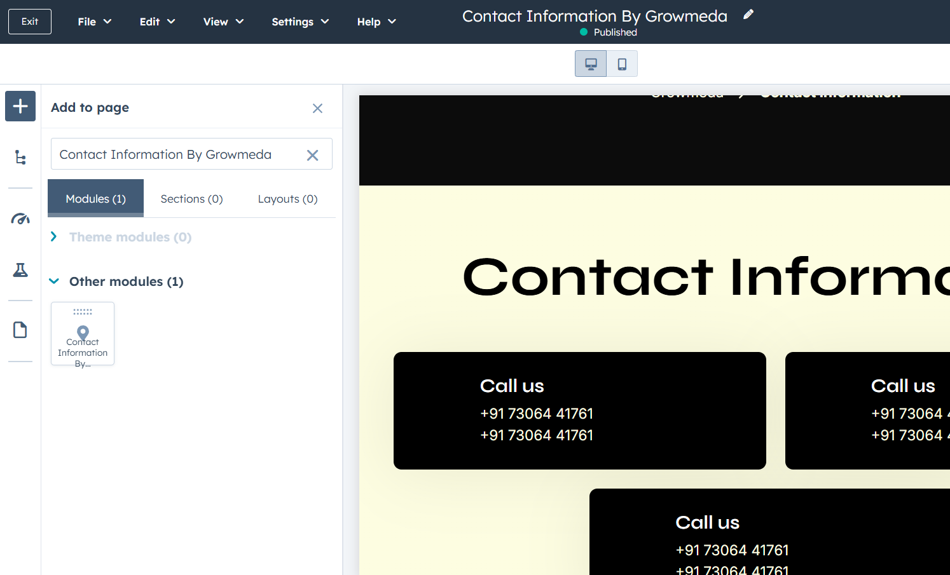Expand the Theme modules section
The image size is (950, 575).
coord(54,237)
